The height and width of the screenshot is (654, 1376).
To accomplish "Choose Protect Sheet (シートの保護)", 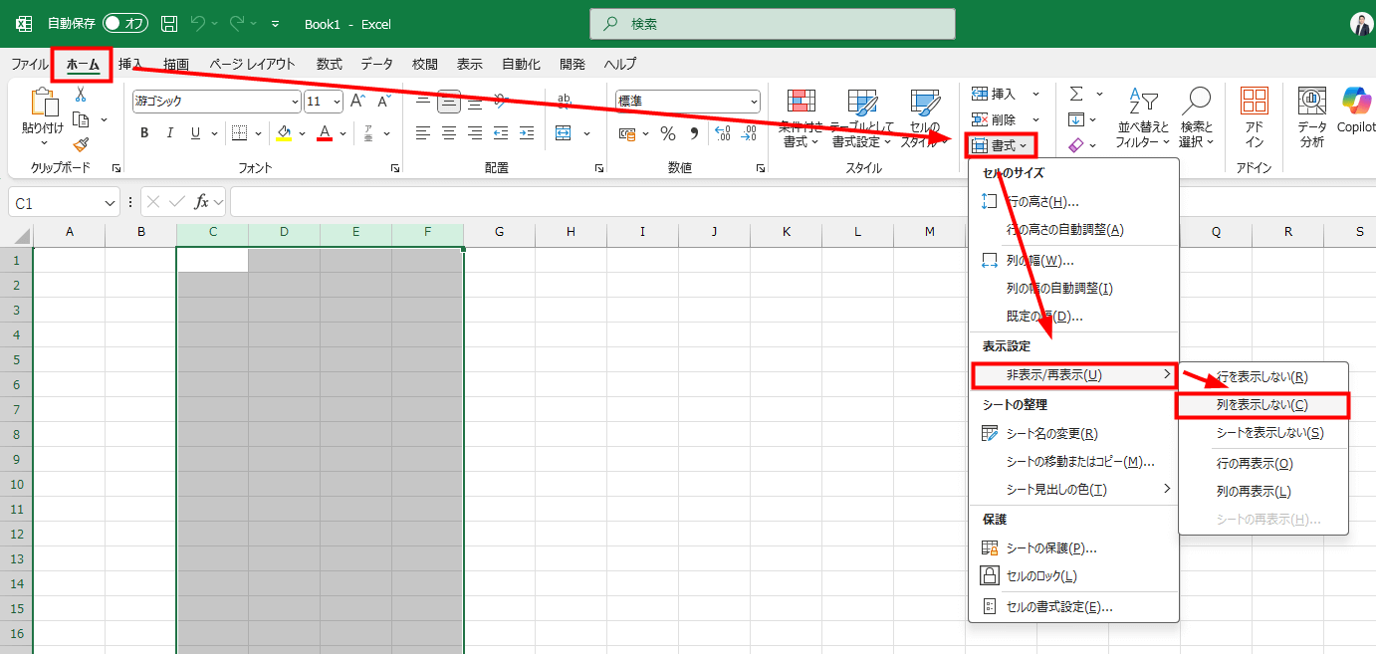I will click(x=1051, y=548).
